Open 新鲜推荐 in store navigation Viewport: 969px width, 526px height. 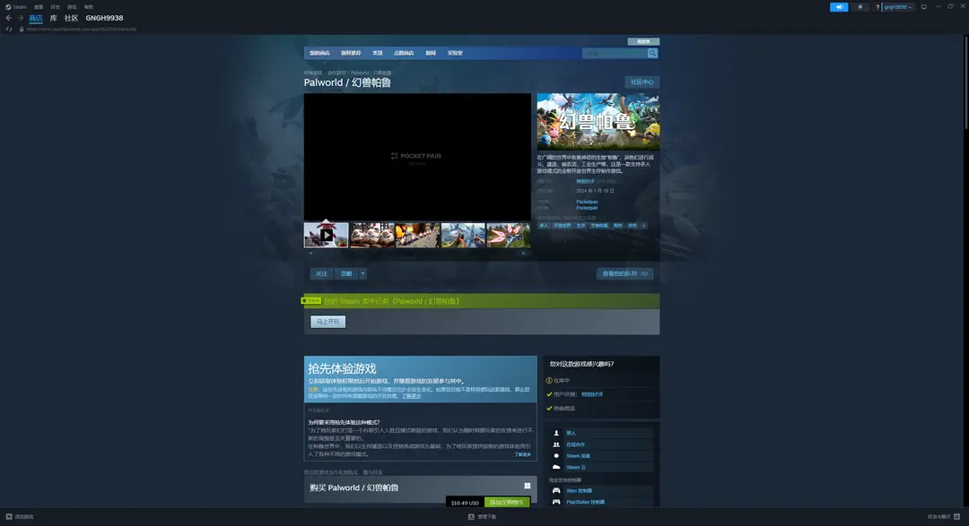351,53
